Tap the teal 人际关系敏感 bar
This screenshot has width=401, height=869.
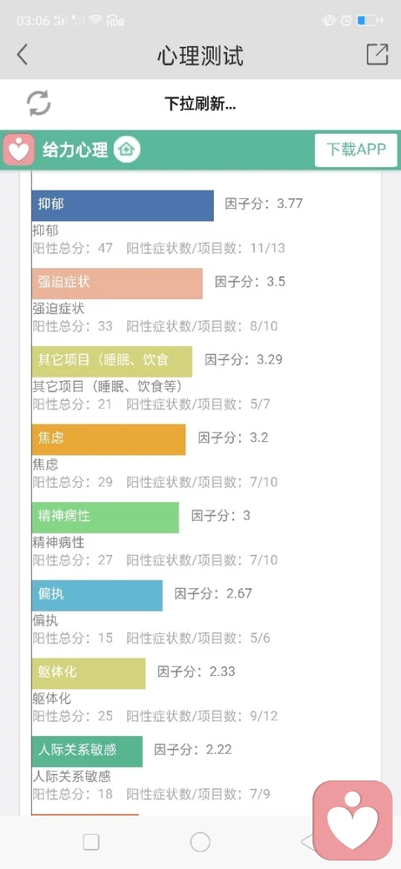coord(87,751)
